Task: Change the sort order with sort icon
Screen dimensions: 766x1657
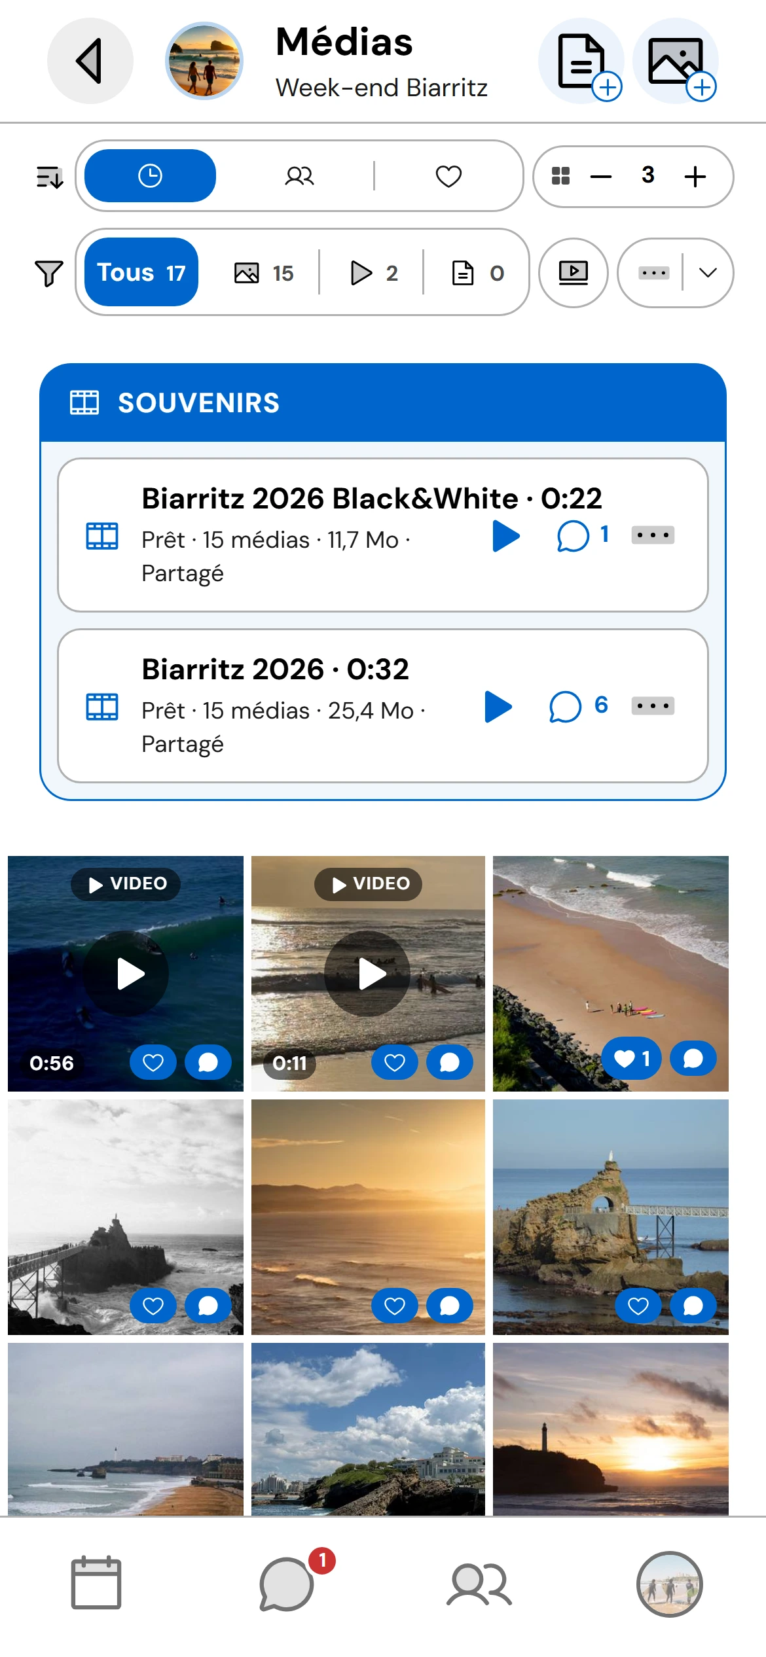Action: (50, 177)
